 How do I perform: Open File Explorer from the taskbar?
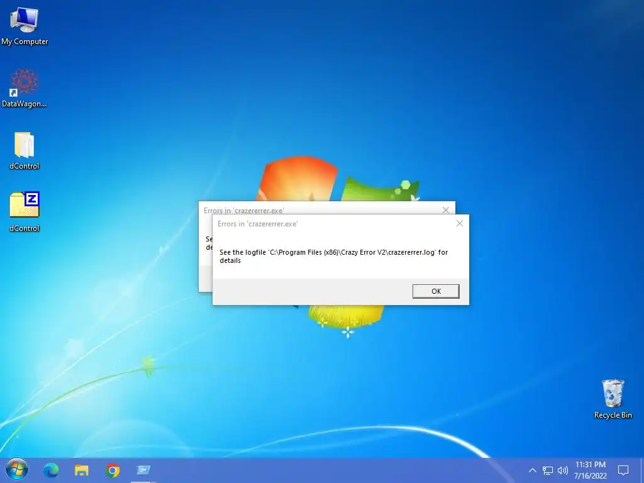coord(82,470)
